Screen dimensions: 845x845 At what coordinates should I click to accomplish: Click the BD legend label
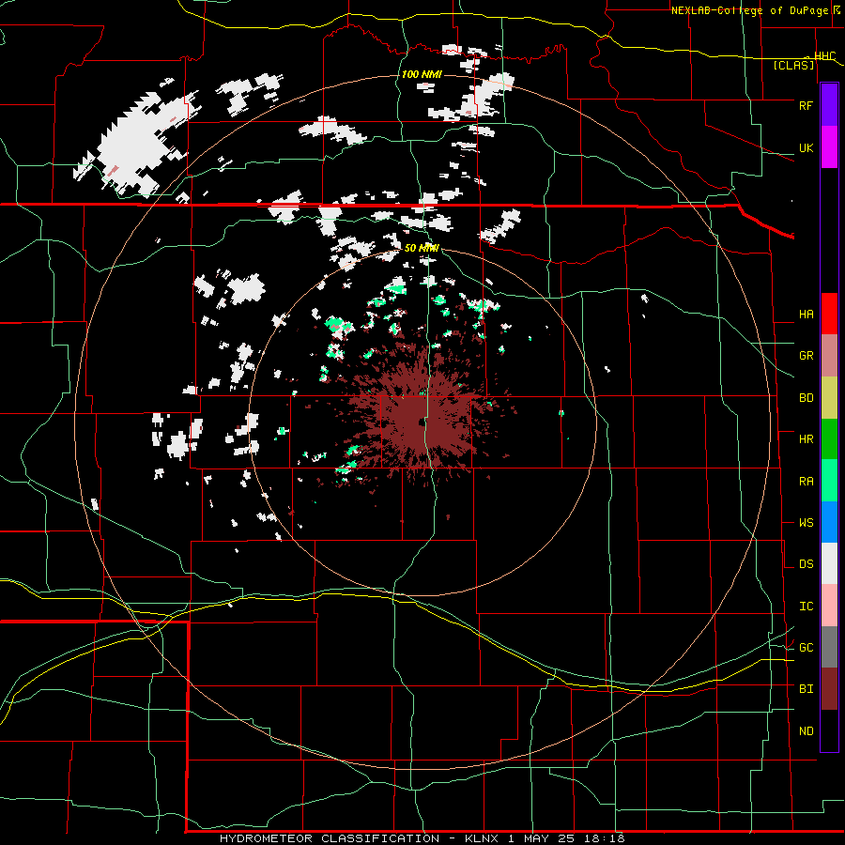(x=806, y=398)
